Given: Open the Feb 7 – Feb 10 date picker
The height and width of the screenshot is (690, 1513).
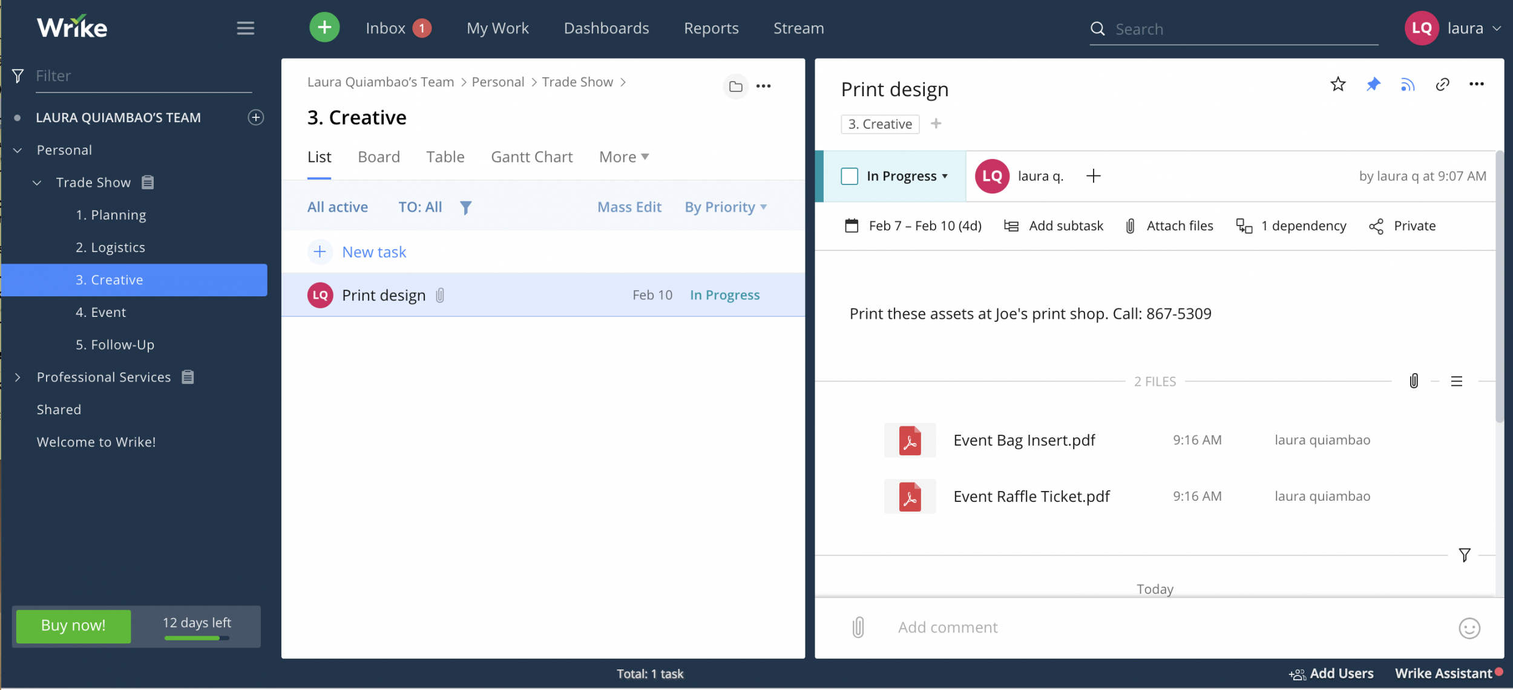Looking at the screenshot, I should [x=913, y=226].
